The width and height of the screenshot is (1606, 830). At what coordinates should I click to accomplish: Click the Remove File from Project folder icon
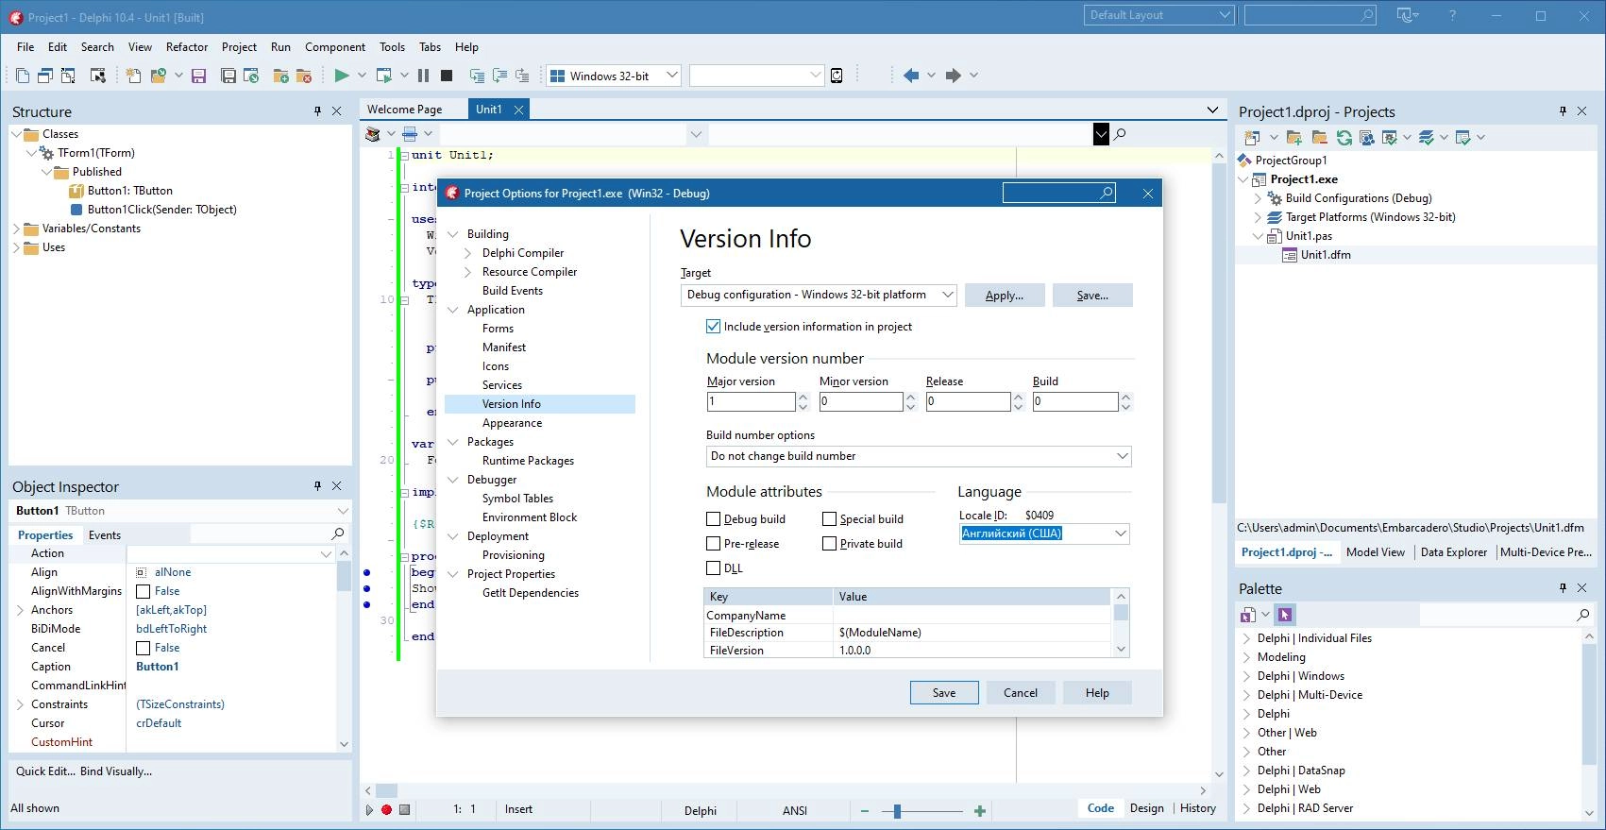[304, 76]
